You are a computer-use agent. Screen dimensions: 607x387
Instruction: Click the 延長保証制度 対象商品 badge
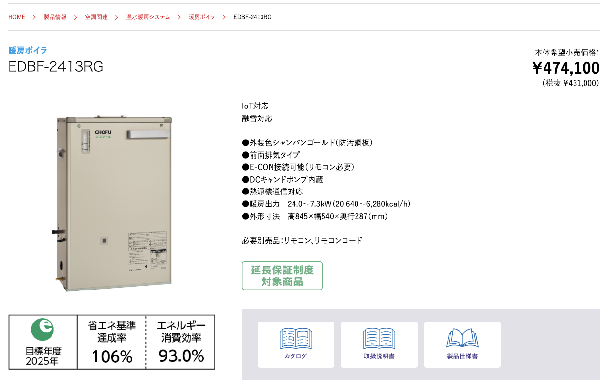282,276
